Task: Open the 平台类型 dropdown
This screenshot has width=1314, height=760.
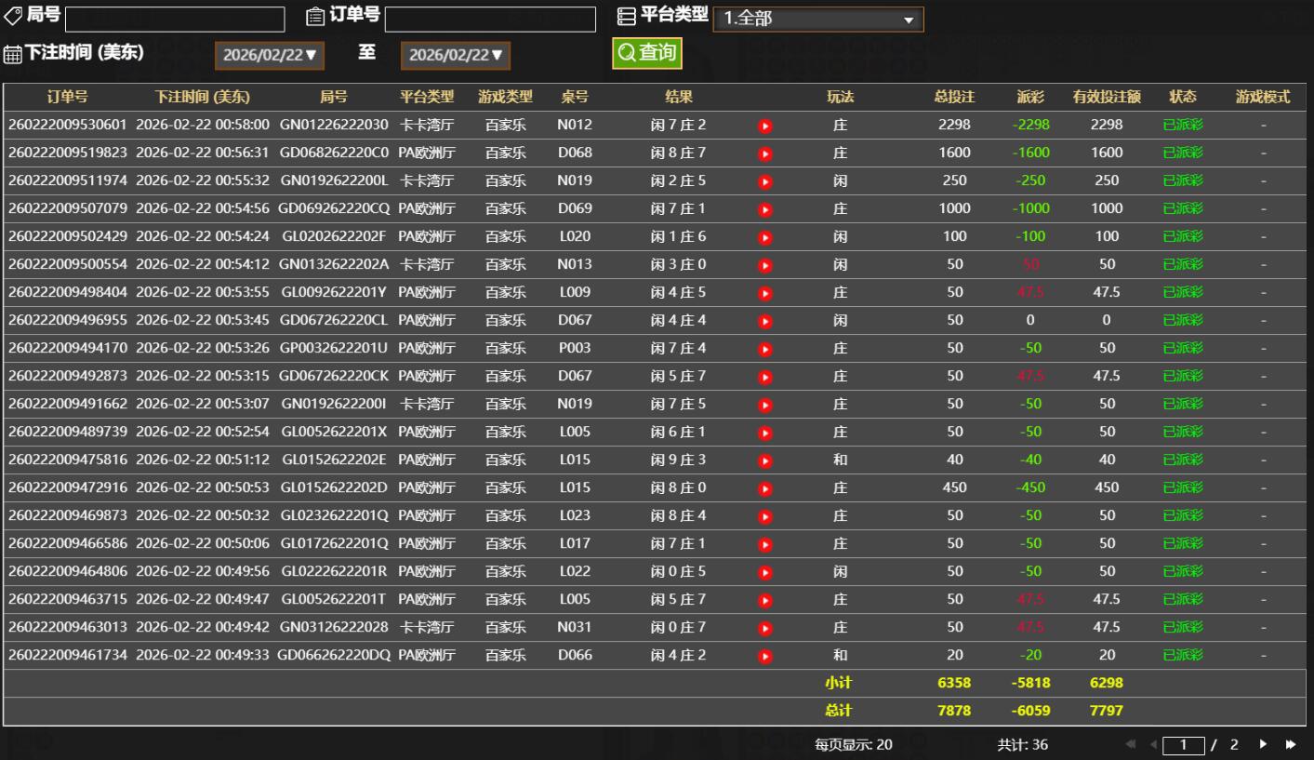Action: coord(817,19)
